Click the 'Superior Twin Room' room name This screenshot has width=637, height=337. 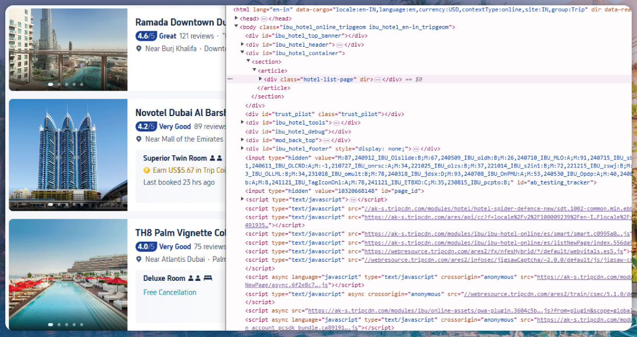[x=175, y=158]
